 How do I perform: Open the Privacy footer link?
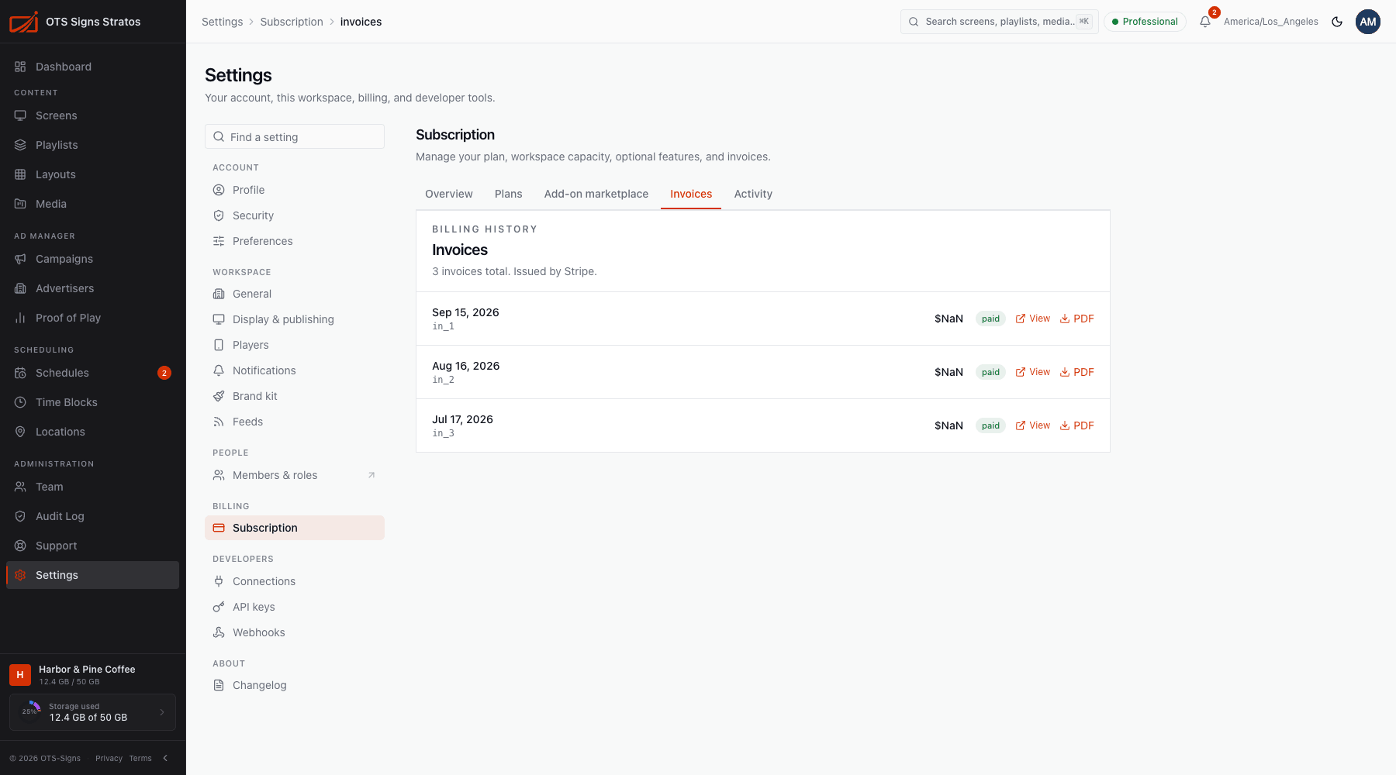coord(109,758)
